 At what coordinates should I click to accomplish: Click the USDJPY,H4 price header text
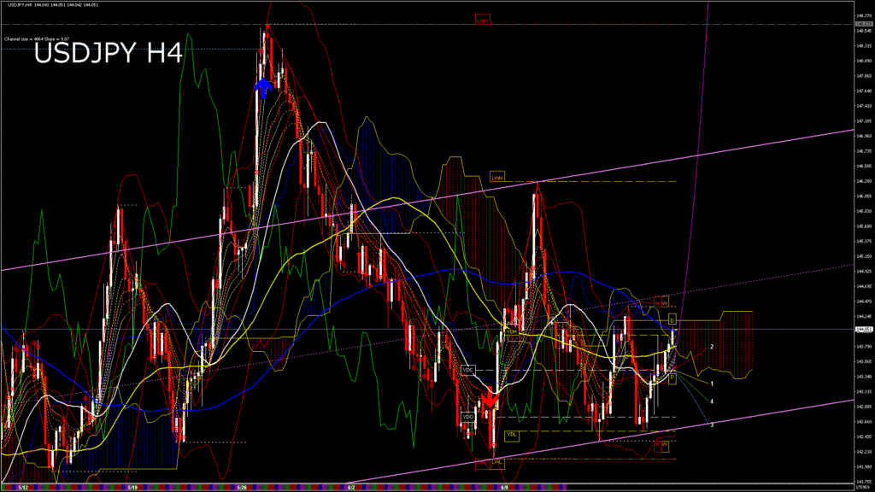[53, 5]
